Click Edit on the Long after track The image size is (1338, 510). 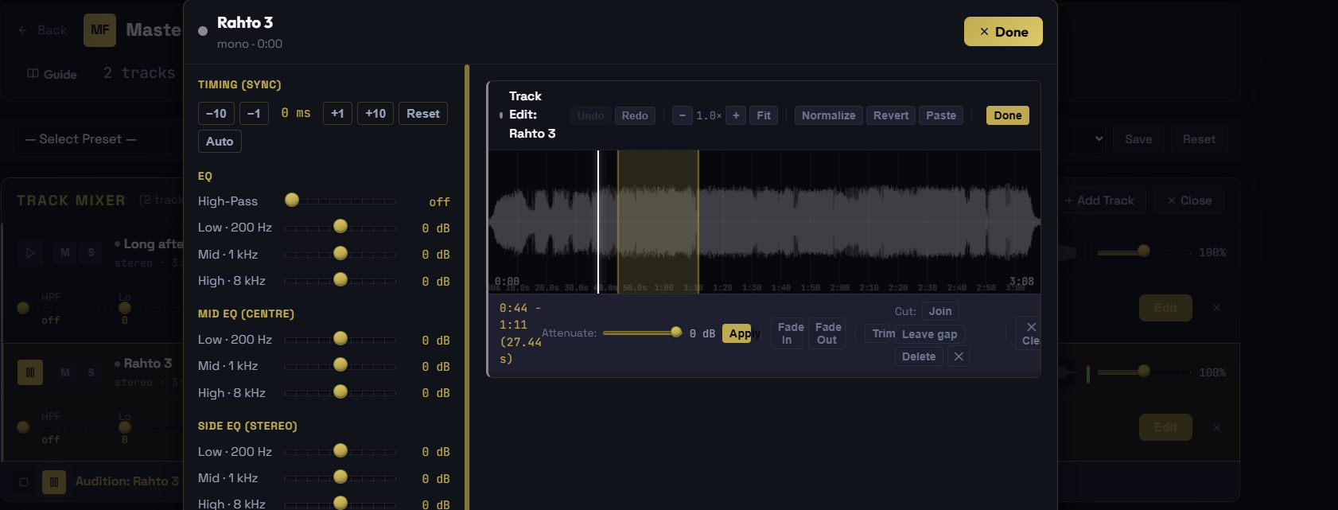tap(1165, 308)
